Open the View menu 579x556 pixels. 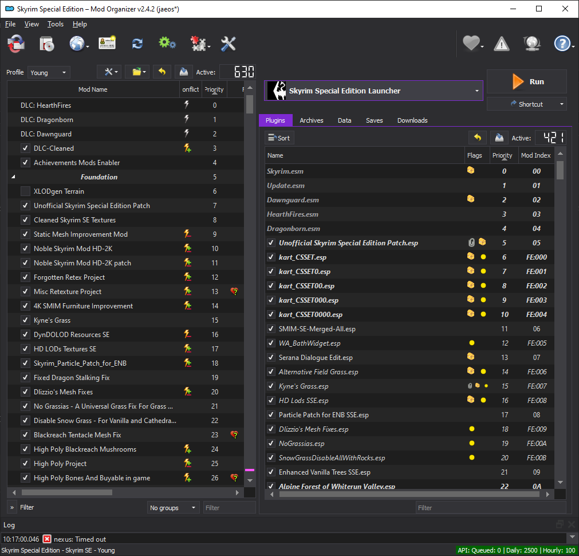(31, 24)
